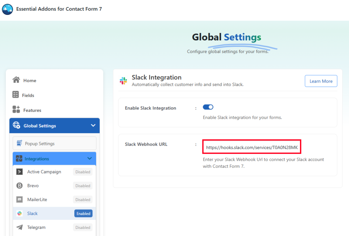Click the 'Global Settings' page title
The width and height of the screenshot is (349, 236).
coord(227,37)
